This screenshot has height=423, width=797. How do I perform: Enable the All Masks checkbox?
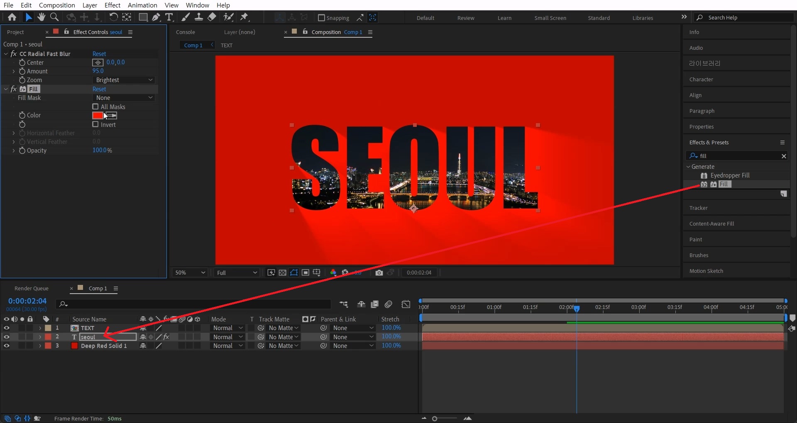(95, 107)
